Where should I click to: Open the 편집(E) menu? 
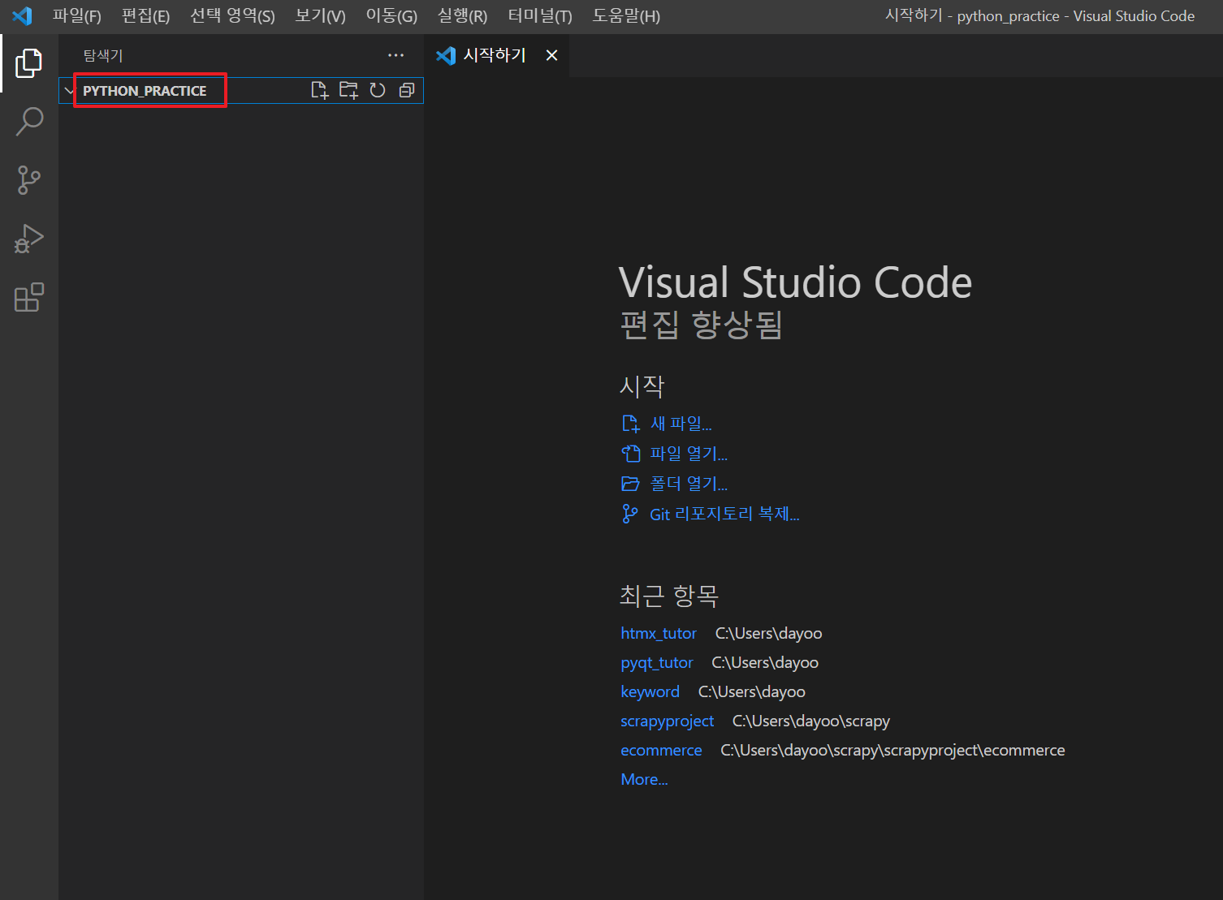click(x=145, y=16)
